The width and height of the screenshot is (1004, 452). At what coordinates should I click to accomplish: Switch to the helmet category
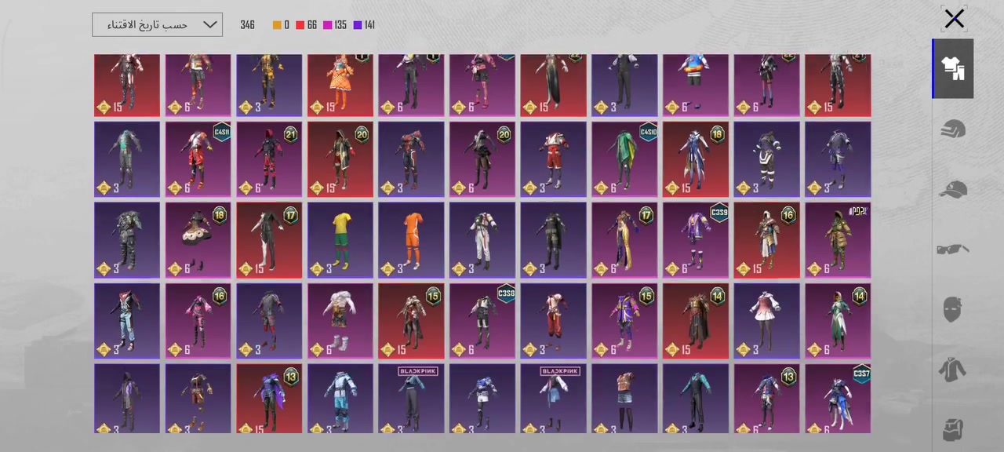click(x=954, y=129)
